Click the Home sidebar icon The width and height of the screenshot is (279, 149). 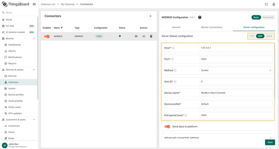(3, 20)
